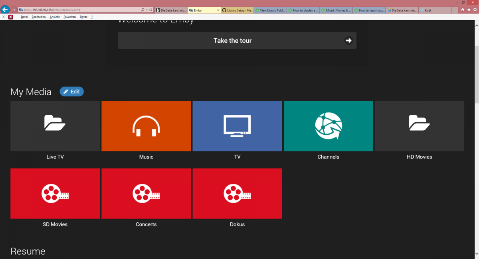Click the Edit button beside My Media
Screen dimensions: 479x259
(72, 92)
